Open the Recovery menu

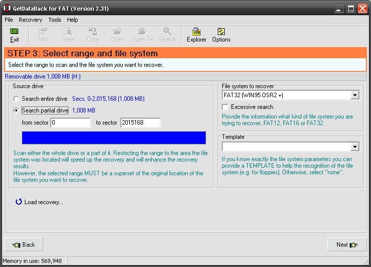(30, 20)
